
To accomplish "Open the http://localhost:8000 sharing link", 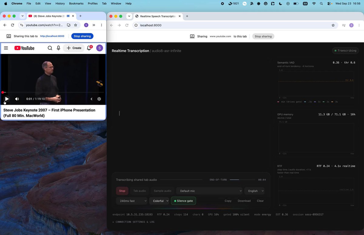I will [x=52, y=36].
